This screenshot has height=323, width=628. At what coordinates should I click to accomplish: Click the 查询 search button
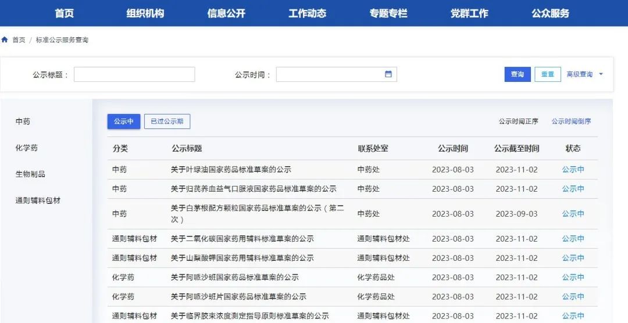point(517,74)
